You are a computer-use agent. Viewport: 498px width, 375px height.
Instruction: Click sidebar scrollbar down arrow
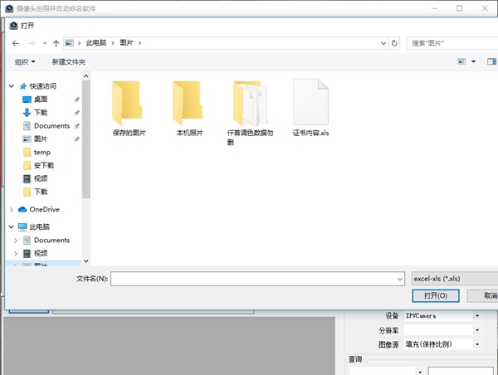(x=86, y=261)
